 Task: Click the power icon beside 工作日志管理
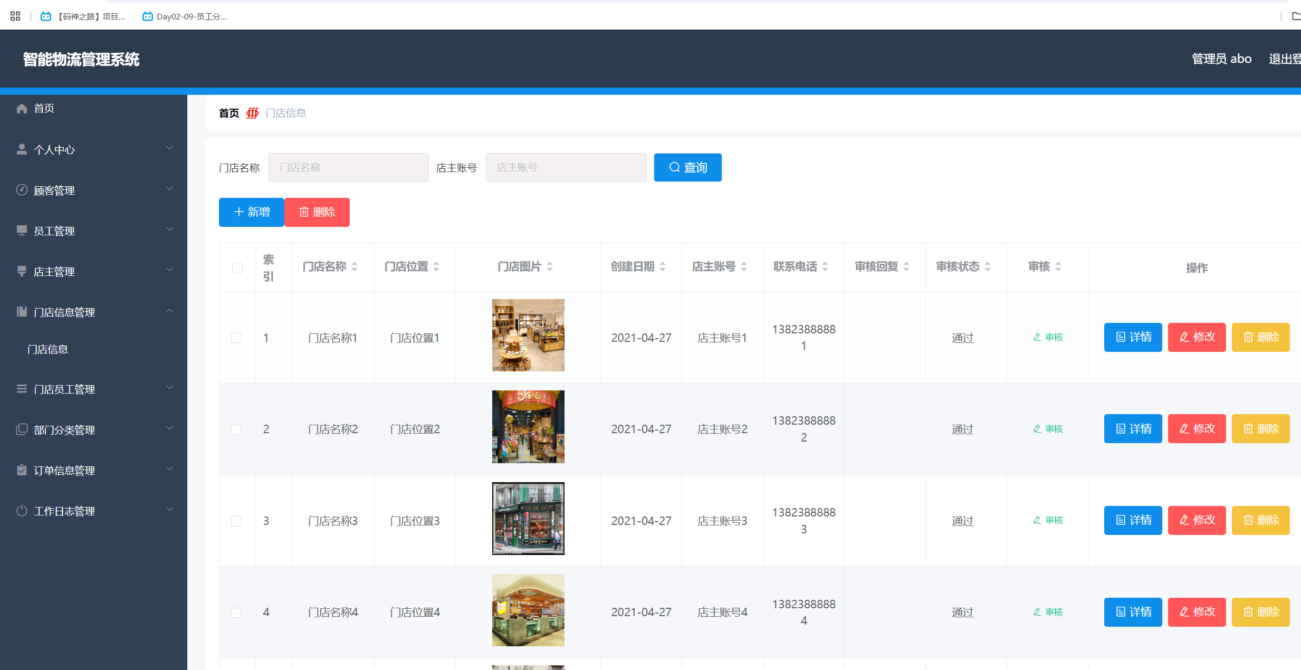pyautogui.click(x=22, y=510)
